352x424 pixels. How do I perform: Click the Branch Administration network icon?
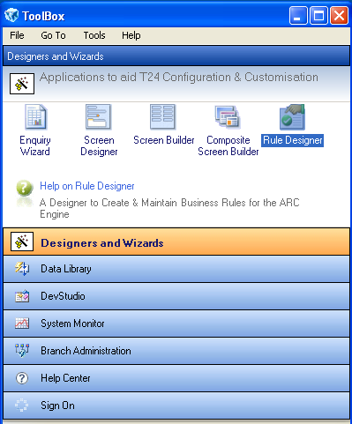[22, 351]
